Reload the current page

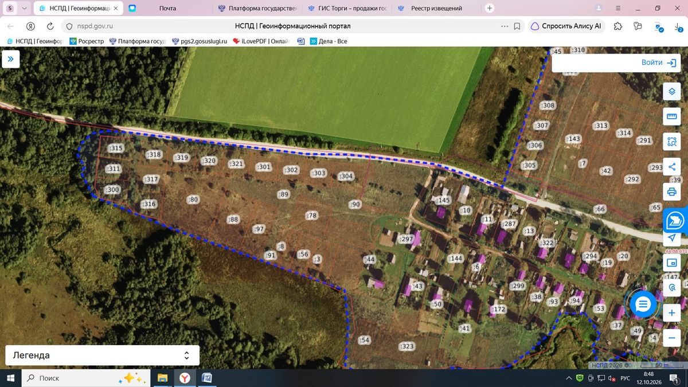click(50, 26)
